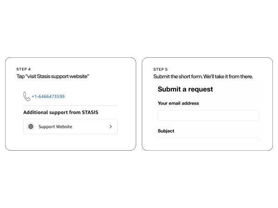This screenshot has width=278, height=208.
Task: Click the phone handset icon
Action: (26, 96)
